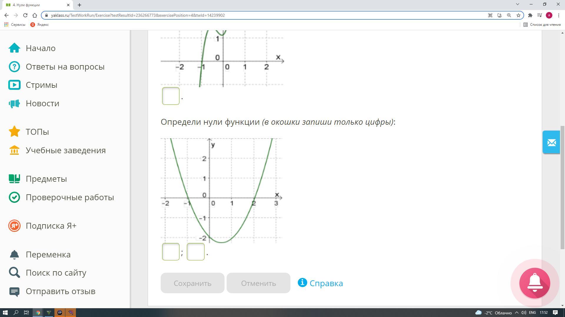565x317 pixels.
Task: Click the page vertical scrollbar thumb
Action: 562,188
